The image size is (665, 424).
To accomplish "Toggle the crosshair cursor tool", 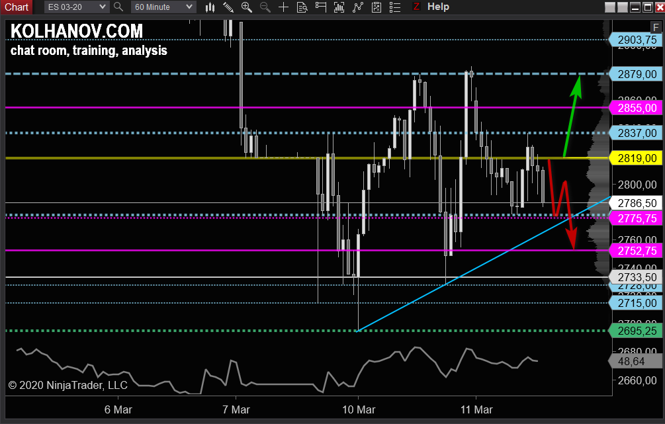I will 284,7.
